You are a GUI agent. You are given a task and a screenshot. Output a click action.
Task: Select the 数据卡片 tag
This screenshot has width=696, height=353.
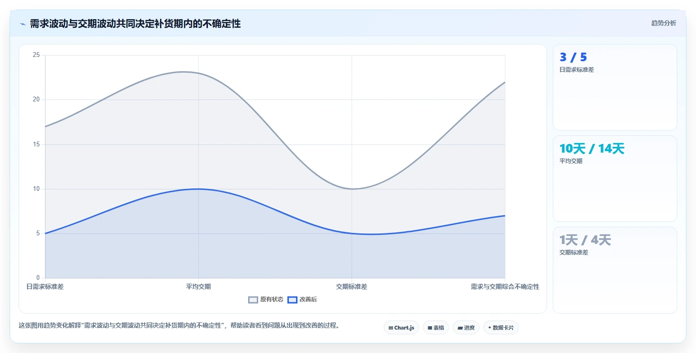(501, 328)
